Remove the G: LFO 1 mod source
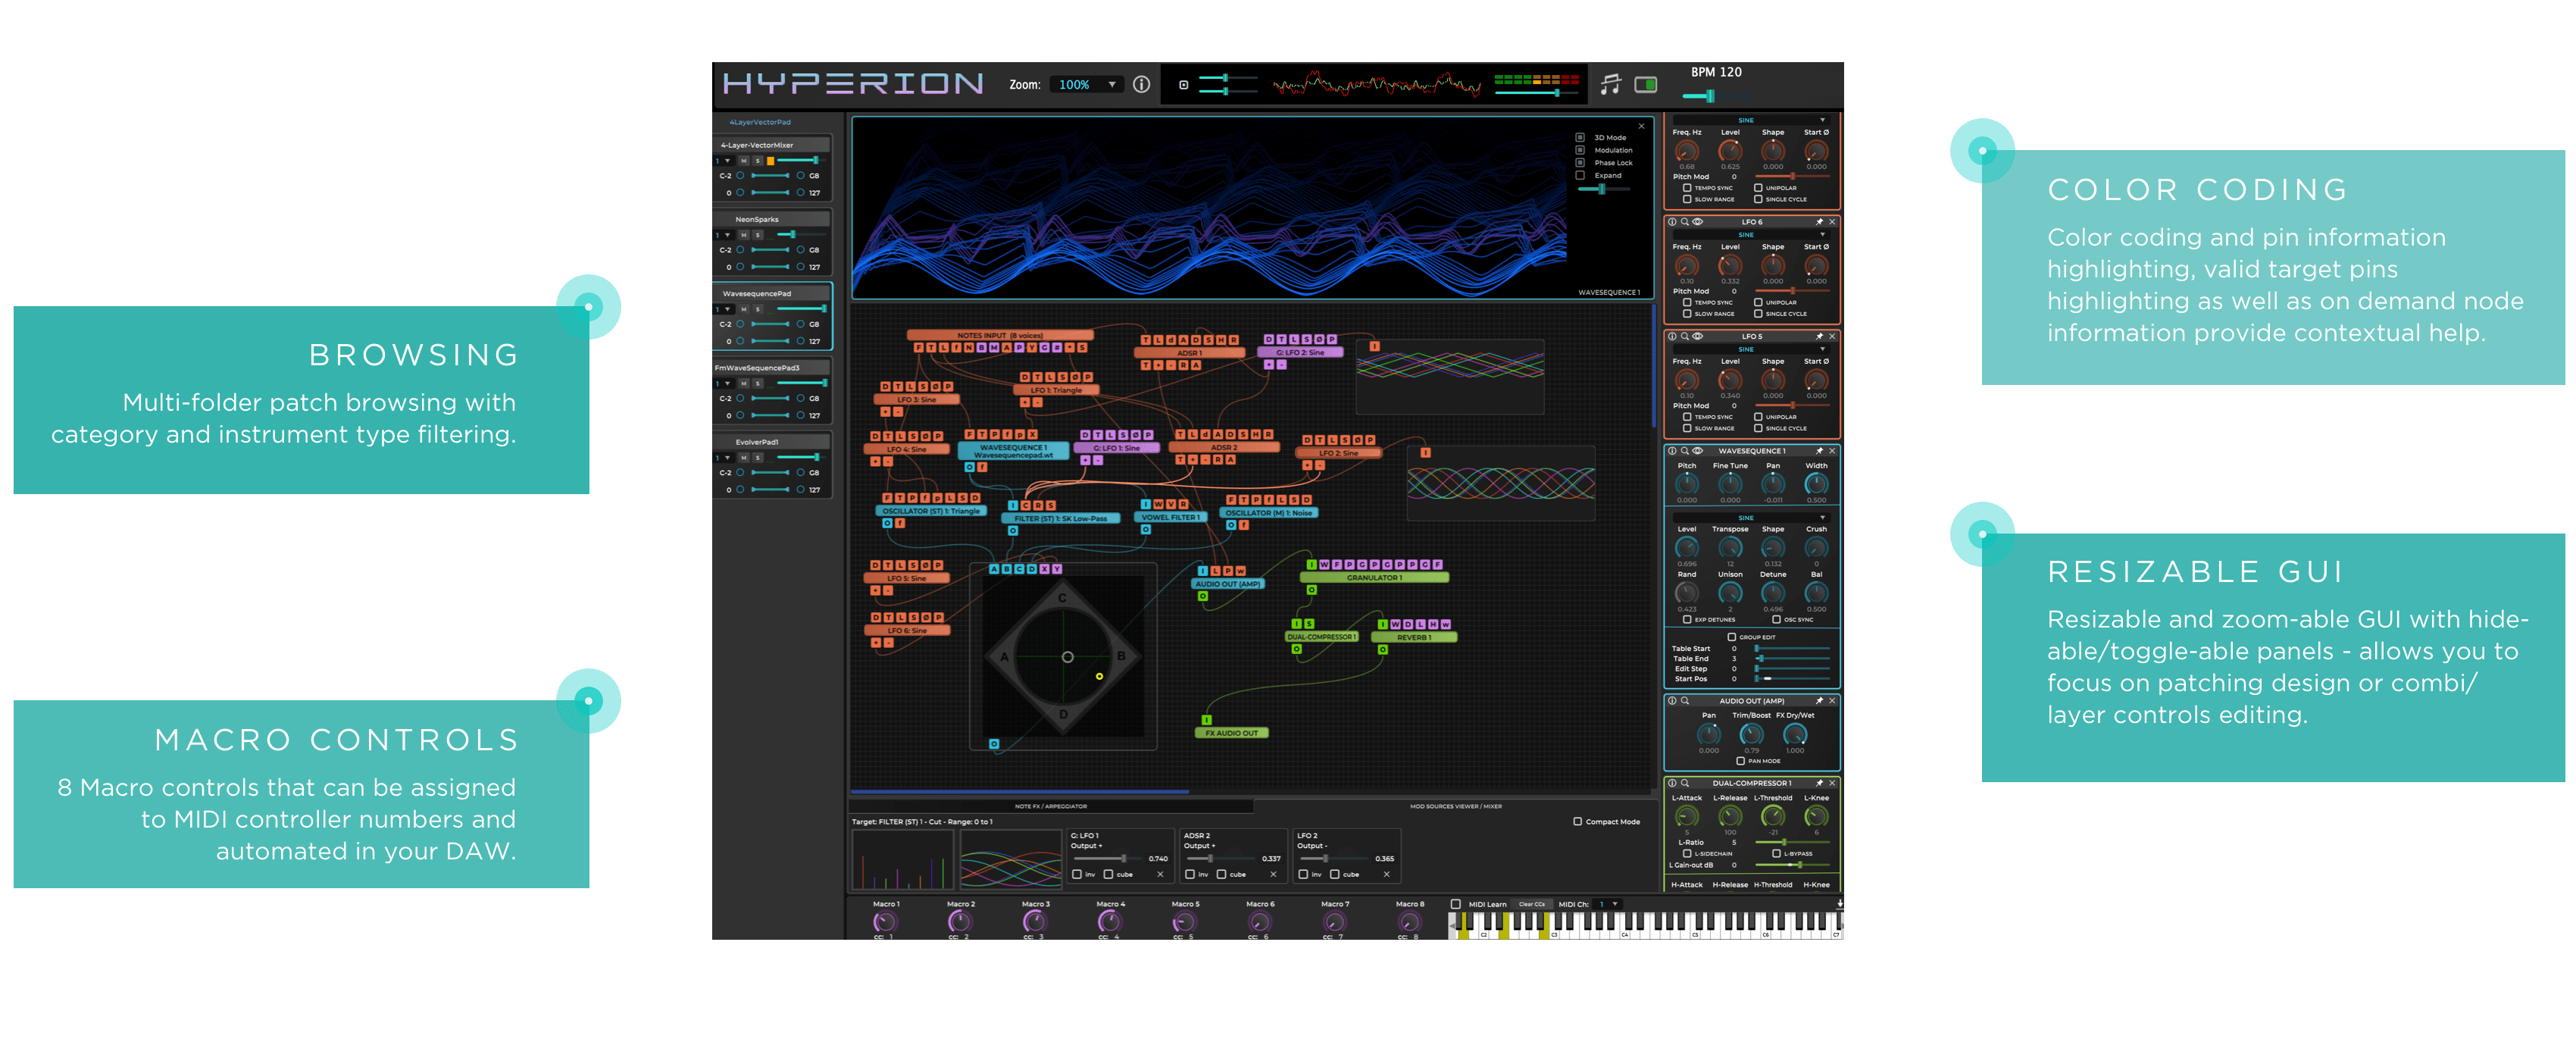 pos(1160,875)
